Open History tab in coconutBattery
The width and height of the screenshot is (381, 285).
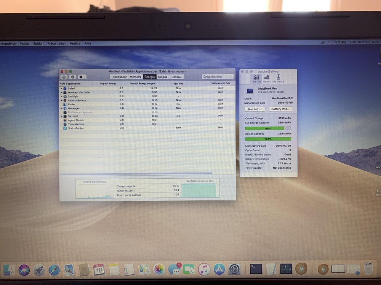[267, 79]
